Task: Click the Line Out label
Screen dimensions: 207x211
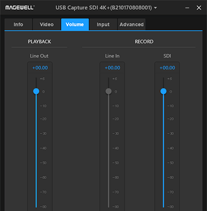Action: pos(39,56)
